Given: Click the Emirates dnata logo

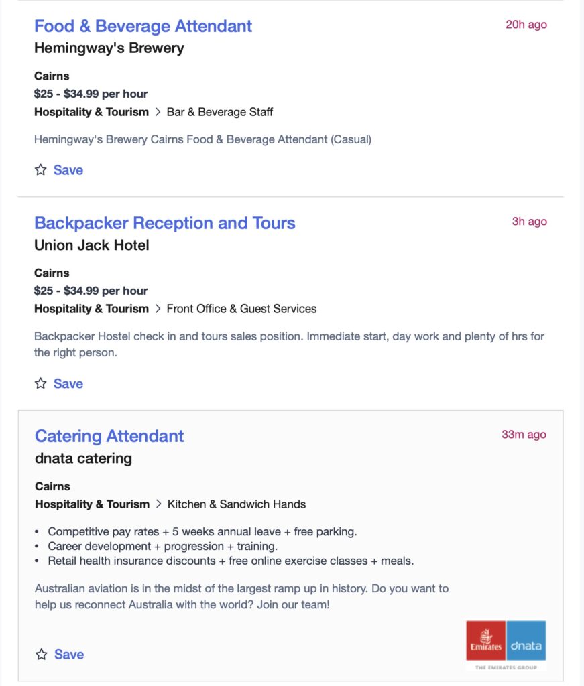Looking at the screenshot, I should [506, 645].
